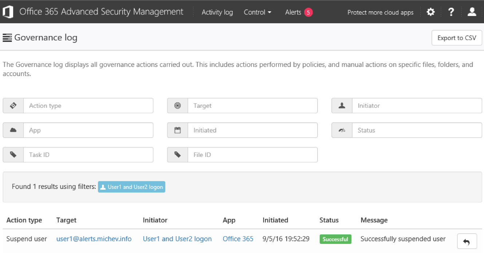Click the Initiator person icon
The width and height of the screenshot is (484, 253).
tap(341, 106)
